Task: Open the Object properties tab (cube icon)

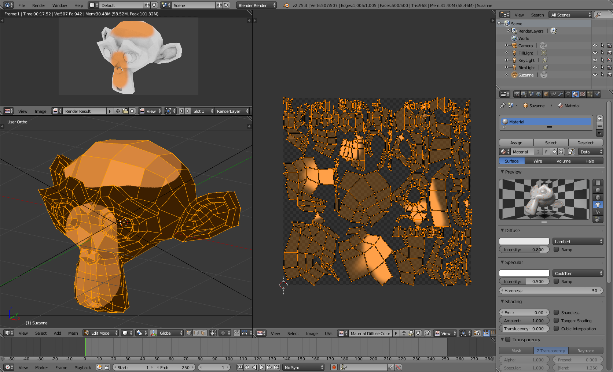Action: coord(546,94)
